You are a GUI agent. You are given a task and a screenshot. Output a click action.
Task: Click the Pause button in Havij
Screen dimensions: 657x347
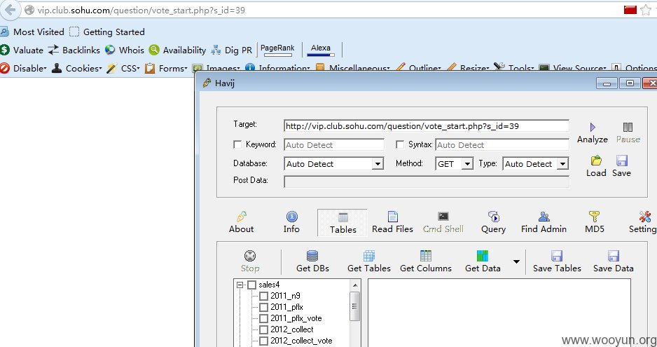[x=628, y=133]
